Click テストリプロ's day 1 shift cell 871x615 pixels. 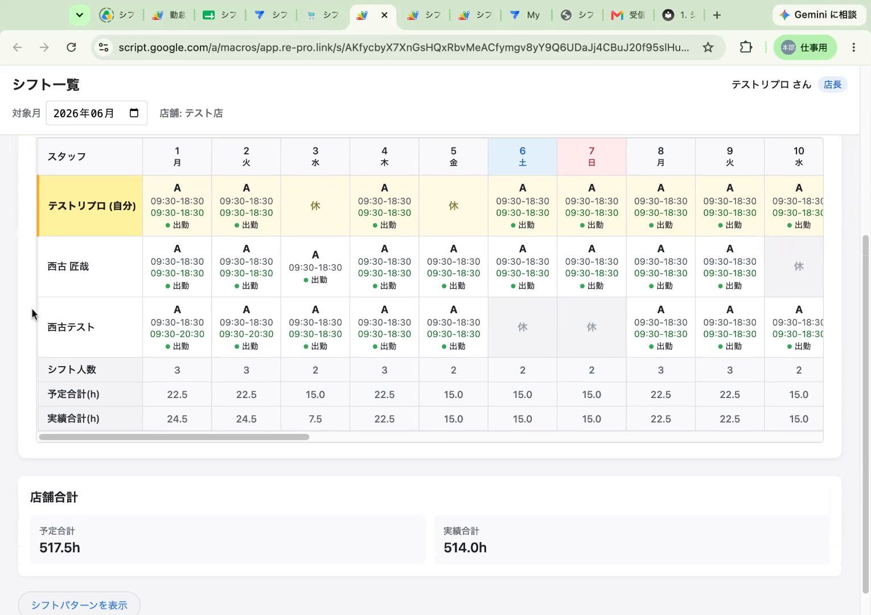tap(177, 206)
